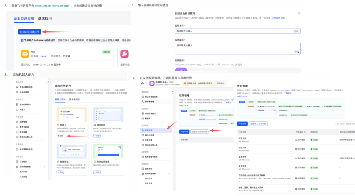355x196 pixels.
Task: Click the 应用名称 input field
Action: 238,31
